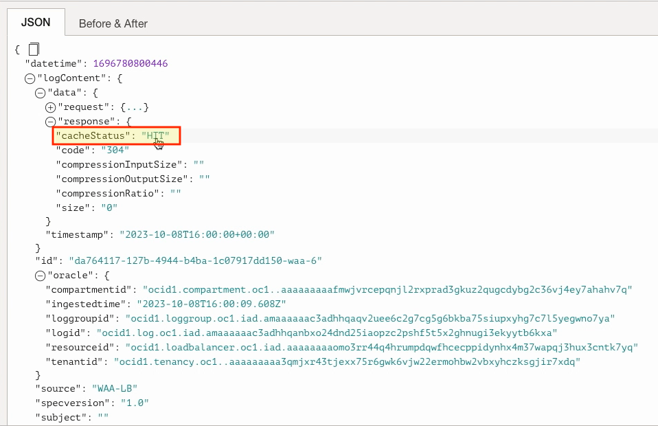
Task: Select the timestamp value 2023-10-08T16:00:00+00:00
Action: (197, 234)
